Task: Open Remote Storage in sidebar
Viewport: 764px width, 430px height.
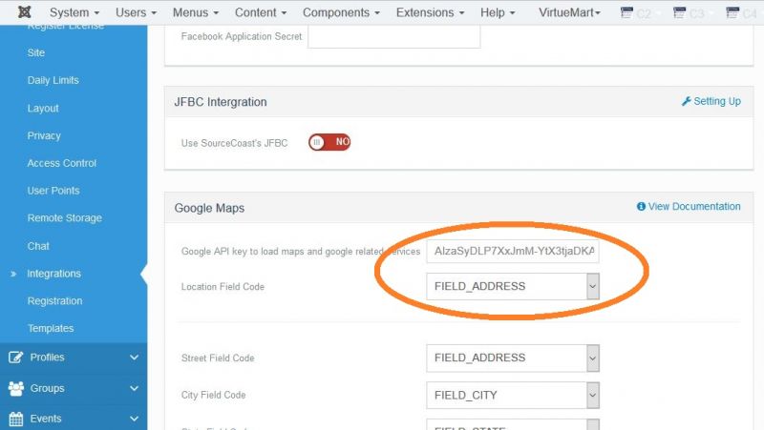Action: point(65,218)
